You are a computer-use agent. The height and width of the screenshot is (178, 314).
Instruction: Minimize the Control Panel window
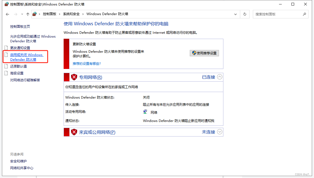pos(280,4)
